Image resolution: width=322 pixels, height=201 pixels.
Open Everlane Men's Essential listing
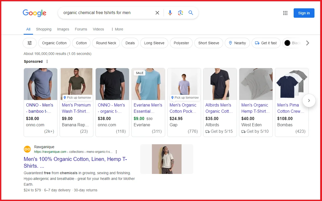point(148,108)
